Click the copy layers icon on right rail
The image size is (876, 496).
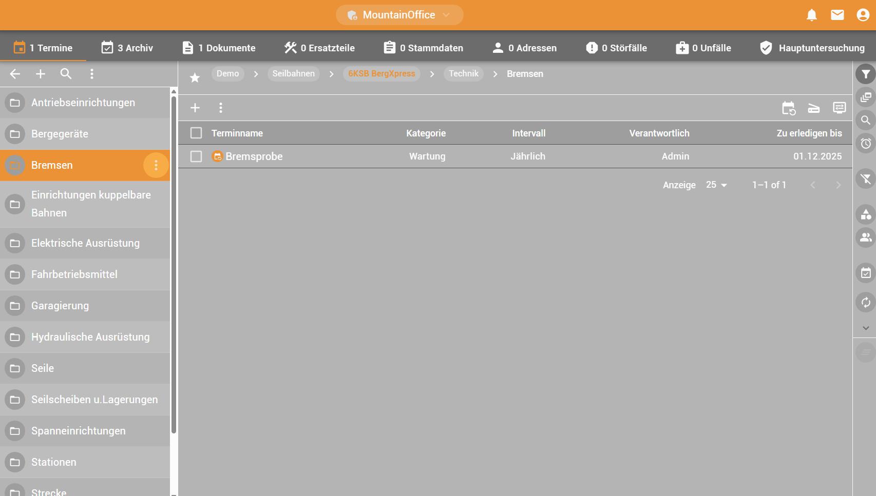pos(866,97)
